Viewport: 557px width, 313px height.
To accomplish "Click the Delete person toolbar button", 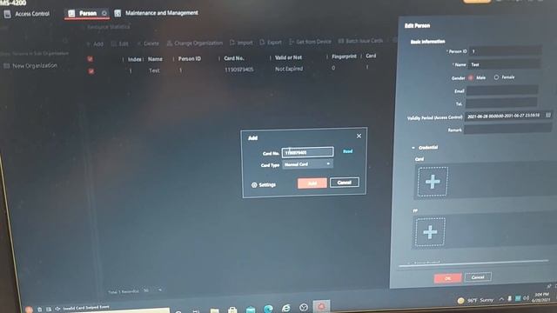I will pos(148,43).
